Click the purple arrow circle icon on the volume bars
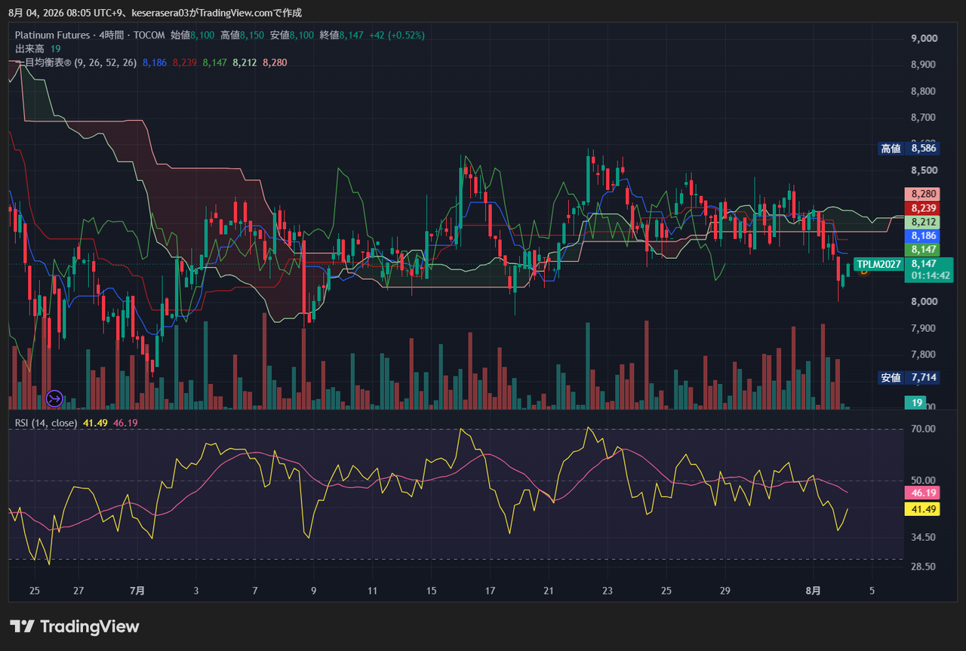 (x=54, y=398)
